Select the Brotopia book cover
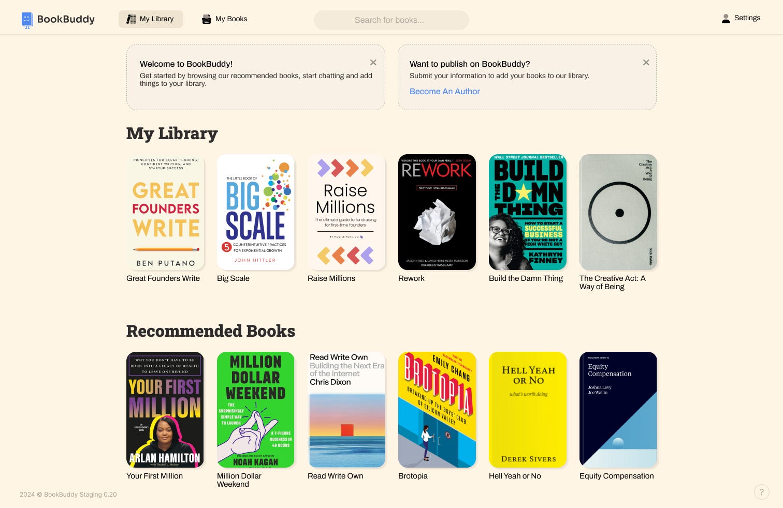 pyautogui.click(x=437, y=410)
